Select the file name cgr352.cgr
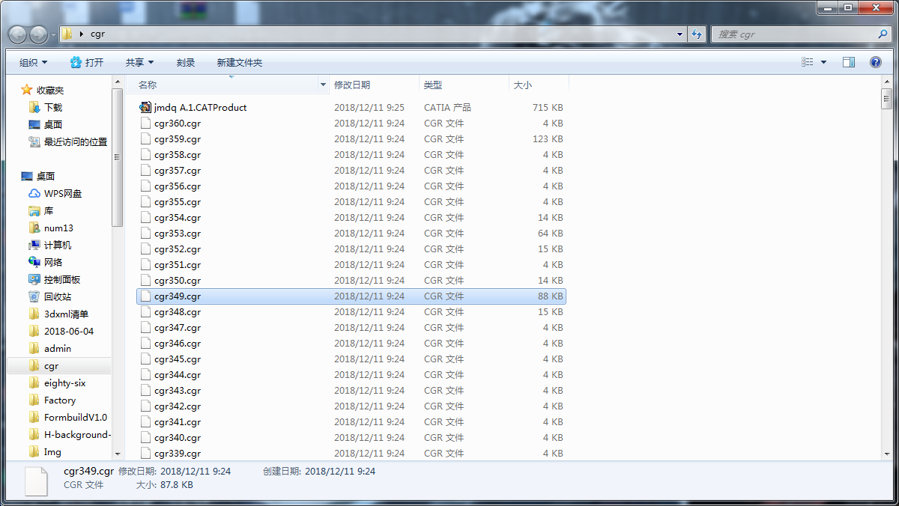Screen dimensions: 899x506 click(x=178, y=249)
